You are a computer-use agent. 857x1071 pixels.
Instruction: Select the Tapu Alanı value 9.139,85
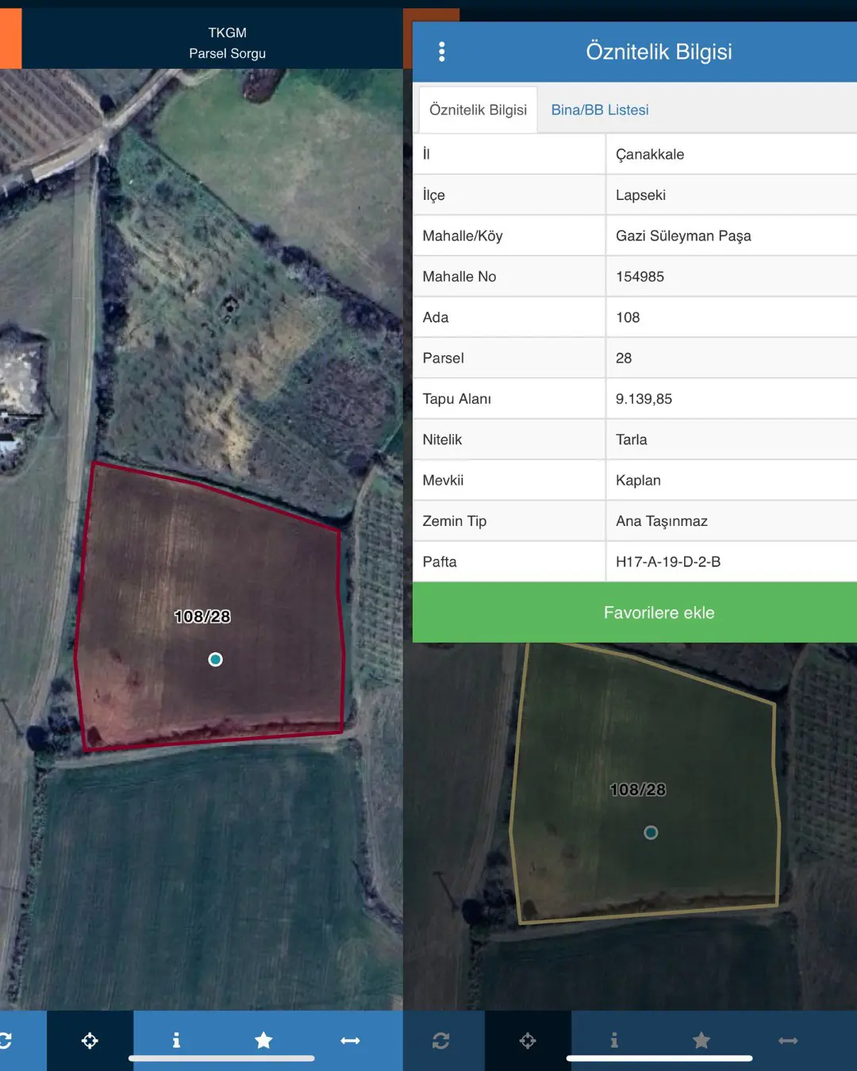click(x=644, y=399)
